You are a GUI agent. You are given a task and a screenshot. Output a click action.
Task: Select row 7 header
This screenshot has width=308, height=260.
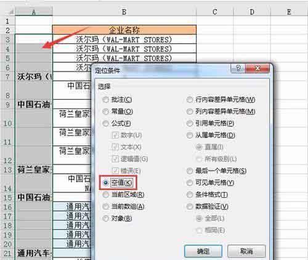tap(7, 76)
